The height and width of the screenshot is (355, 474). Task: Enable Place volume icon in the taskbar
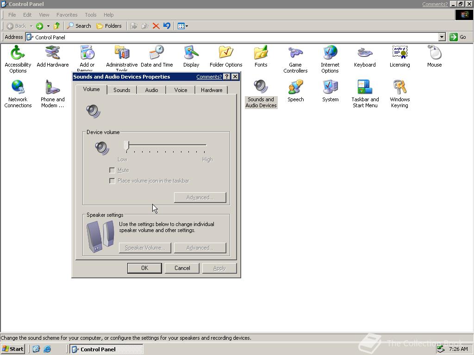(112, 181)
